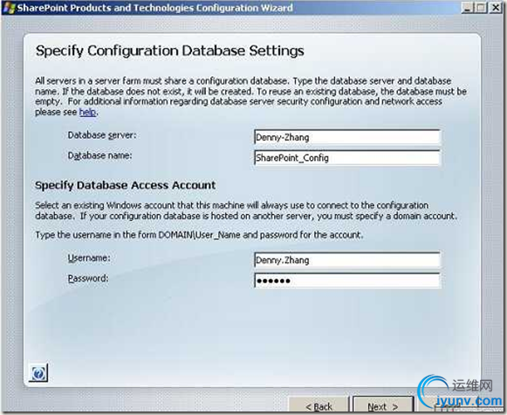Click Specify Database Access Account heading
Screen dimensions: 507x415
click(x=125, y=185)
